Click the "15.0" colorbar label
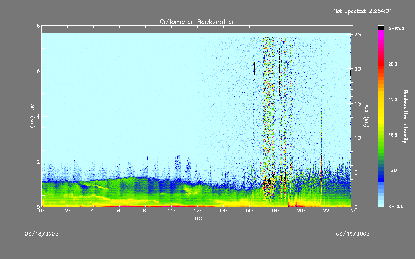 393,99
